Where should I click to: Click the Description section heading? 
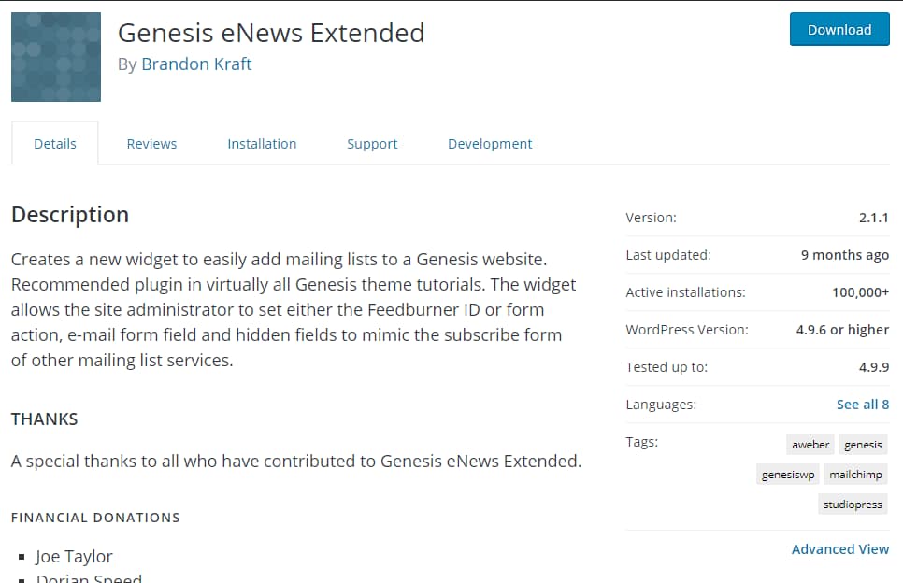pos(69,215)
